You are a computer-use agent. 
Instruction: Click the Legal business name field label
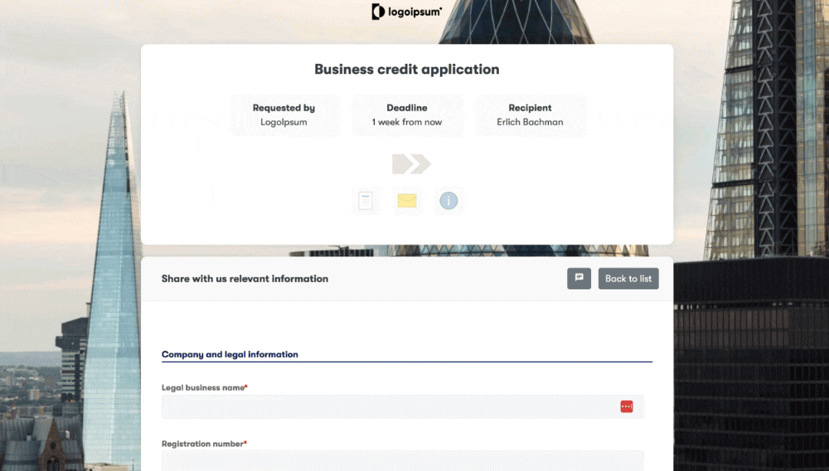pos(204,387)
